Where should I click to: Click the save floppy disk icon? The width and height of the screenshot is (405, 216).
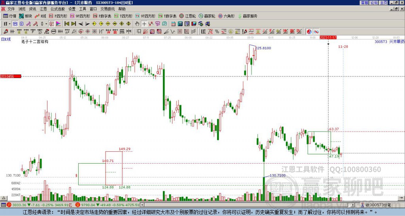194,24
